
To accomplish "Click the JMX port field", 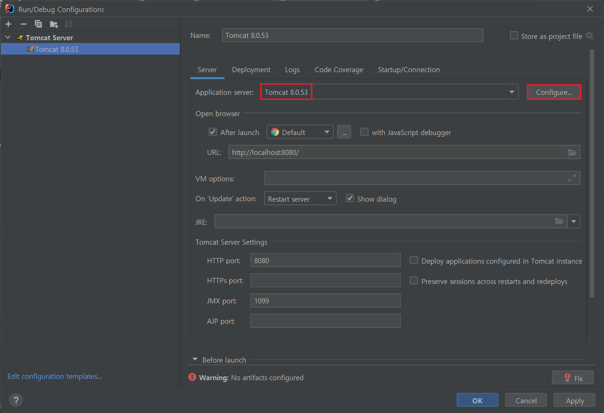I will tap(325, 301).
